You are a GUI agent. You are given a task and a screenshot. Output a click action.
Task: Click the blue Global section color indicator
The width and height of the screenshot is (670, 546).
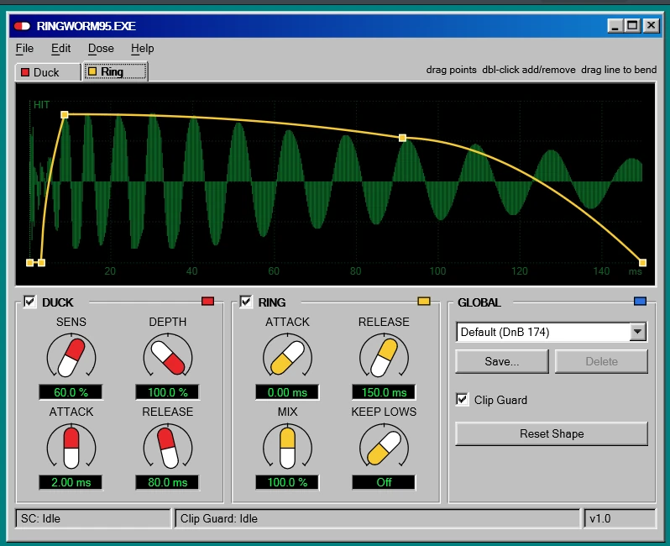640,302
